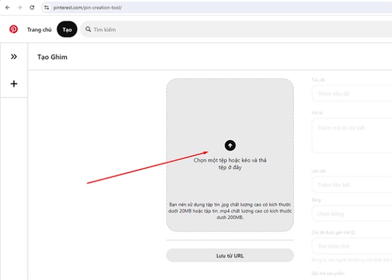Click the magnifier search icon
The width and height of the screenshot is (392, 280).
pos(88,29)
